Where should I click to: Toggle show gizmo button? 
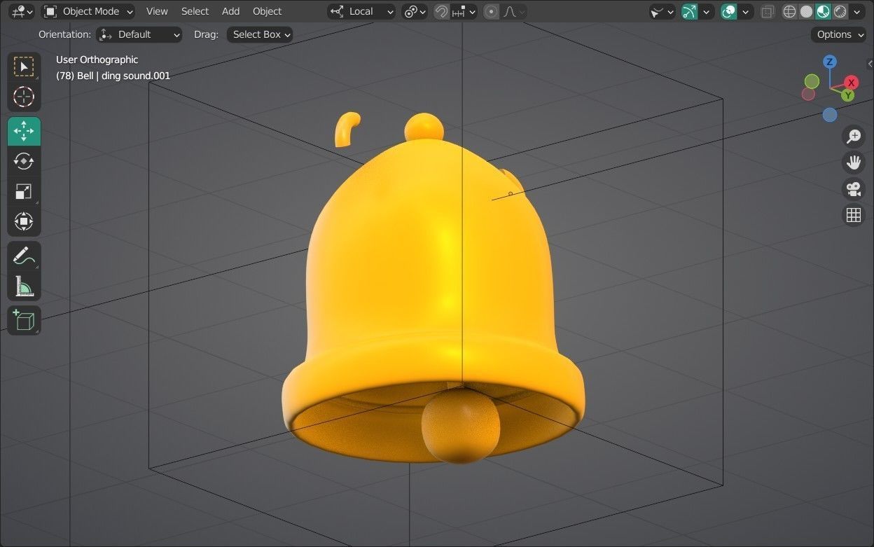click(690, 11)
